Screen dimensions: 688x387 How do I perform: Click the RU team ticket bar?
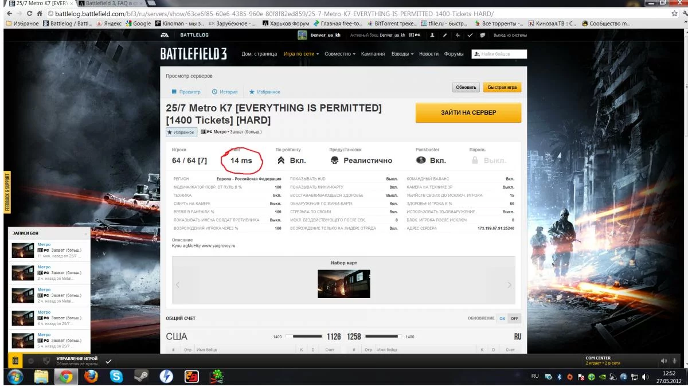[383, 337]
